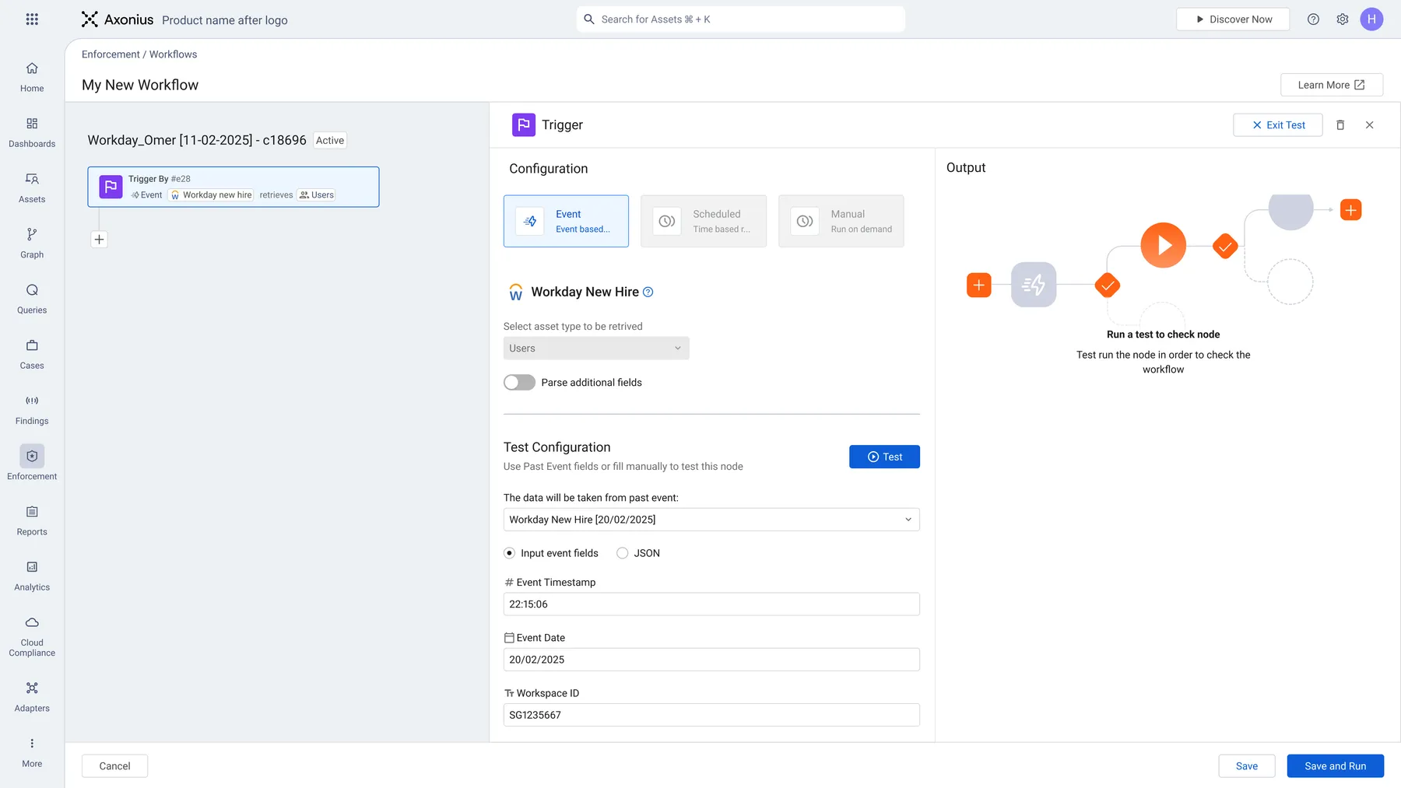Open the Home sidebar item
This screenshot has height=788, width=1401.
(32, 77)
